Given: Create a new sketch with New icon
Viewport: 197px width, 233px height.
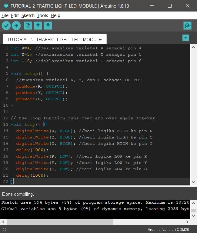Looking at the screenshot, I should point(28,25).
